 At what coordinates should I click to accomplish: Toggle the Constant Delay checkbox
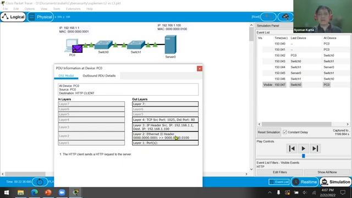[285, 132]
